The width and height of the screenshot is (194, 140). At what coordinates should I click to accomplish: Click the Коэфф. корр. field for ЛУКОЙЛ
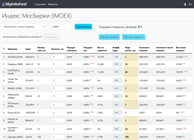click(x=117, y=57)
